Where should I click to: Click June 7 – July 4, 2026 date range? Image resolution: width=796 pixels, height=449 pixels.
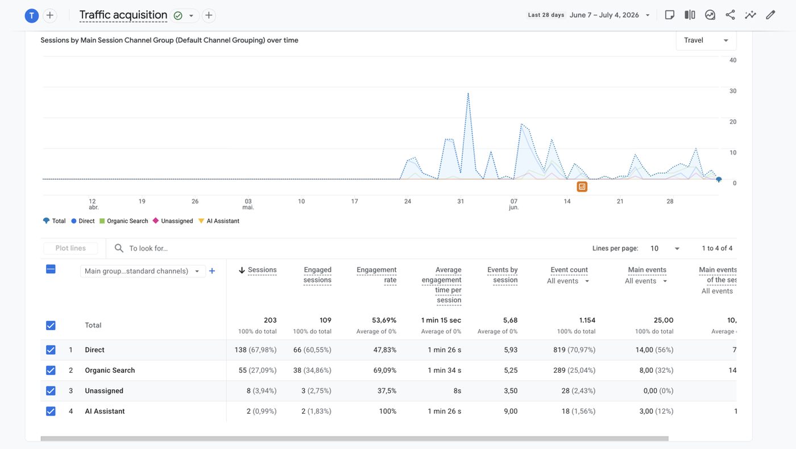tap(604, 15)
